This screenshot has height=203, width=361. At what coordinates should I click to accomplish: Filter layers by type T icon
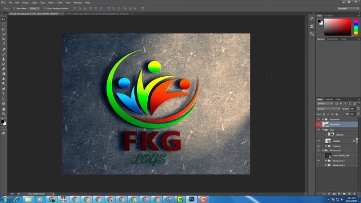tap(345, 104)
